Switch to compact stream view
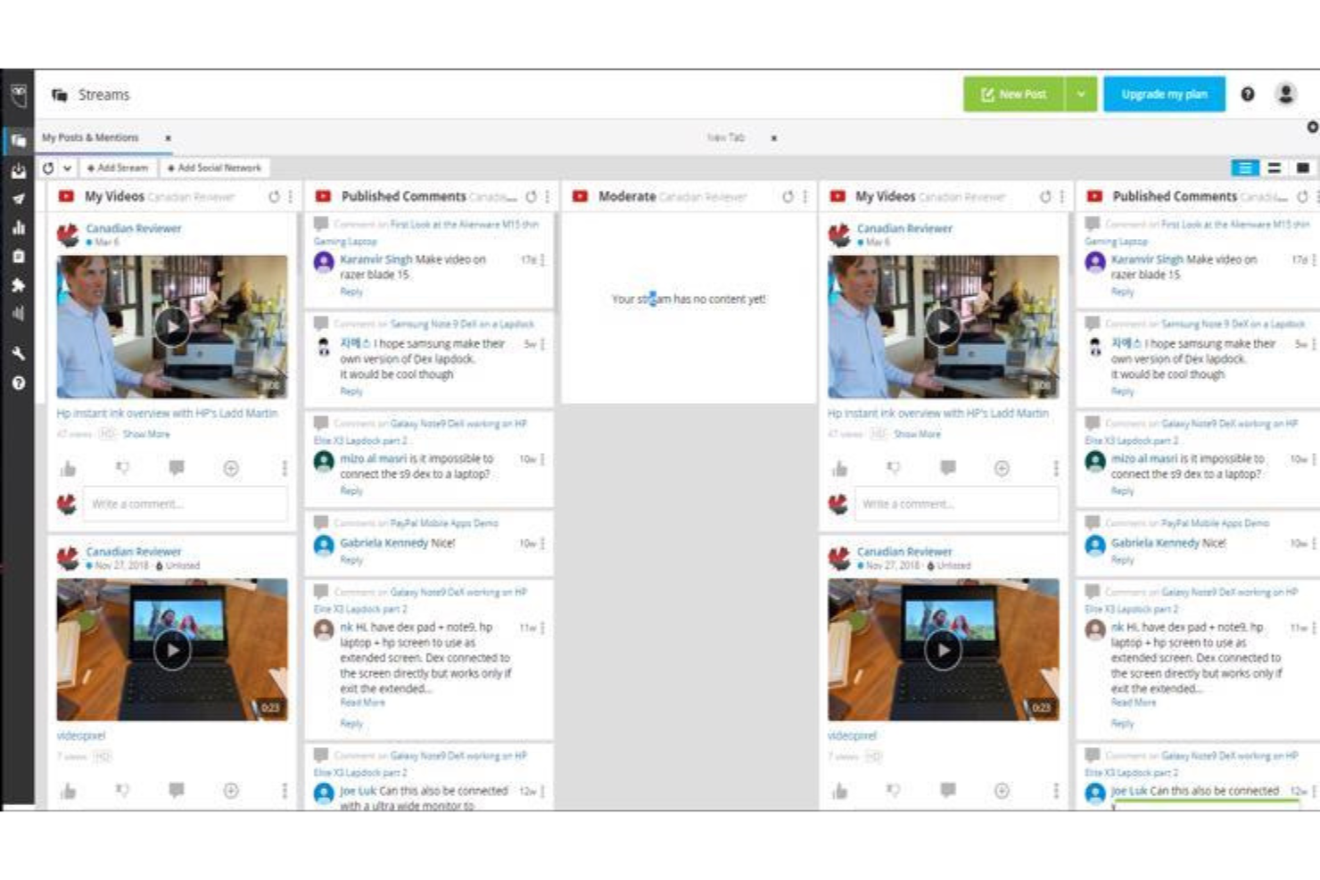The image size is (1320, 880). click(1302, 168)
